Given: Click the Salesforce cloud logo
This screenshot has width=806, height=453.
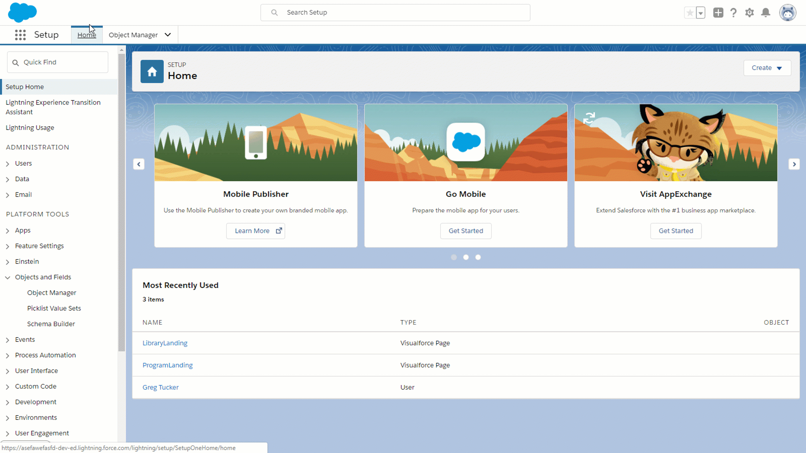Looking at the screenshot, I should 22,12.
